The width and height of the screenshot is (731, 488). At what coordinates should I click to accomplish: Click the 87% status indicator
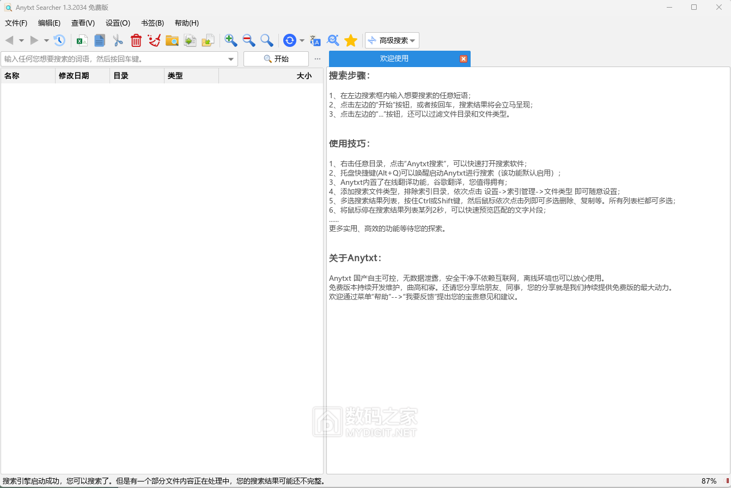[709, 481]
